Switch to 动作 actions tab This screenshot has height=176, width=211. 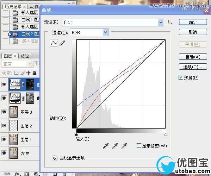point(34,7)
